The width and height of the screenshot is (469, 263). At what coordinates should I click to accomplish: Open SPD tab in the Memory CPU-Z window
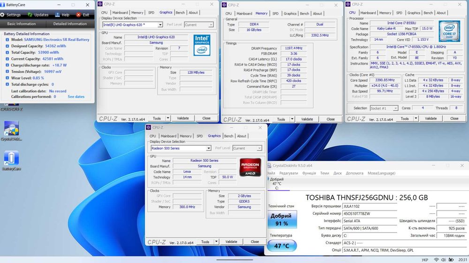275,14
